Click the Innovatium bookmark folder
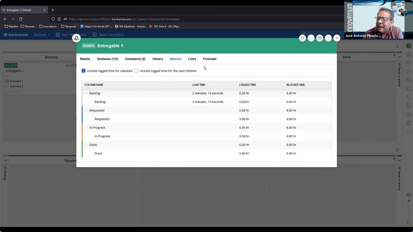Viewport: 413px width, 232px height. point(47,26)
